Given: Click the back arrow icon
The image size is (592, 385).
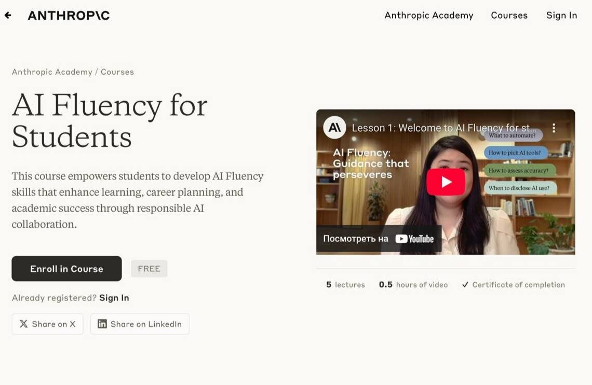Looking at the screenshot, I should [x=8, y=15].
